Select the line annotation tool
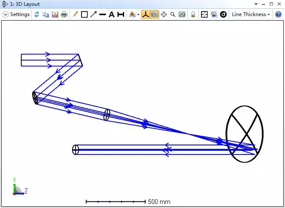This screenshot has height=208, width=285. (x=103, y=14)
